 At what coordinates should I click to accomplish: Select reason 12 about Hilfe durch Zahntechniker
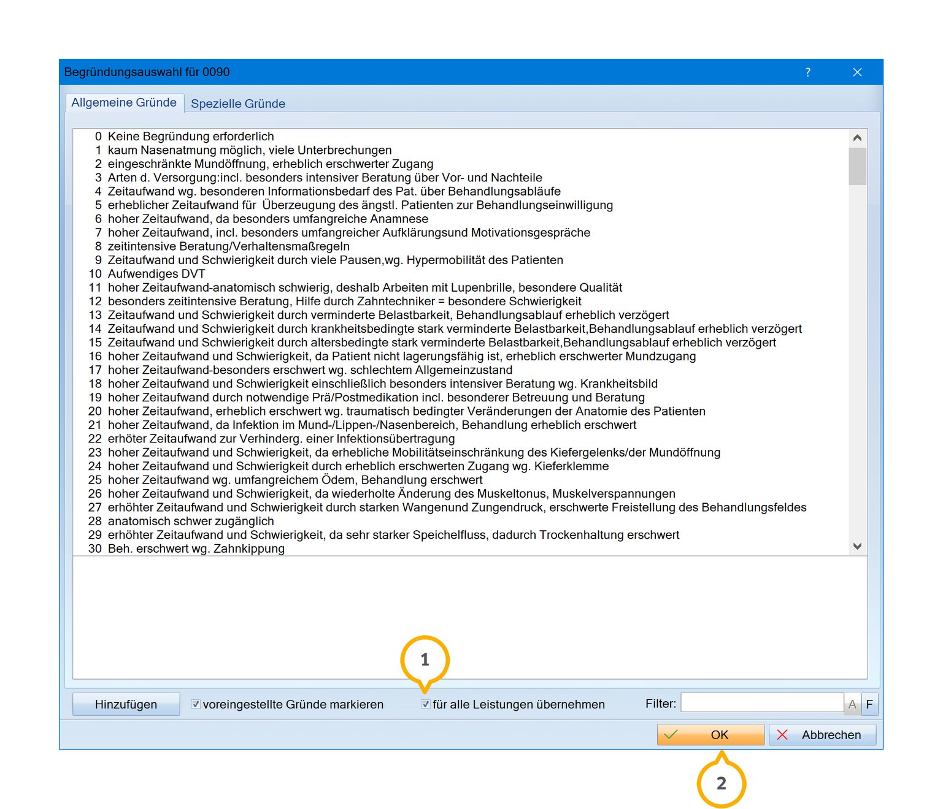(460, 301)
